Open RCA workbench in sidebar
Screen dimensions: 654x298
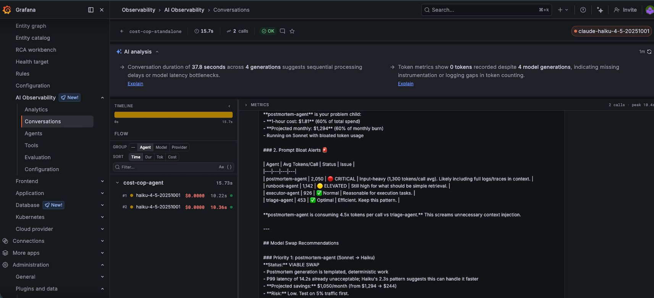pos(36,50)
